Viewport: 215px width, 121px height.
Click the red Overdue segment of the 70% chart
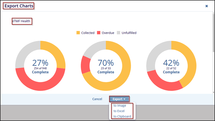[x=86, y=65]
